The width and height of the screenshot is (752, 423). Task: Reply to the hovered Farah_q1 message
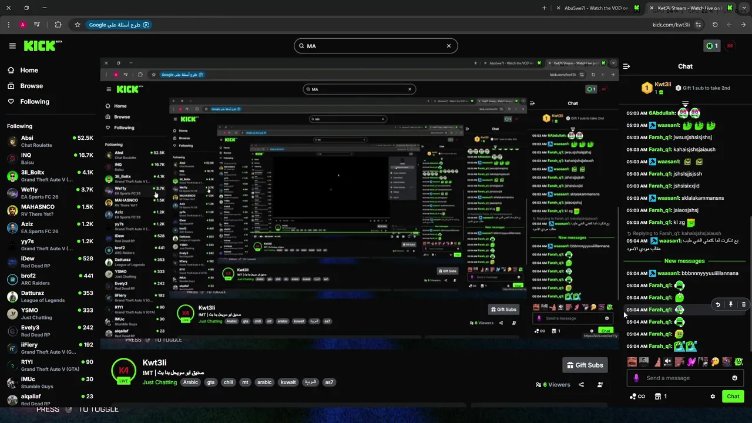coord(718,304)
